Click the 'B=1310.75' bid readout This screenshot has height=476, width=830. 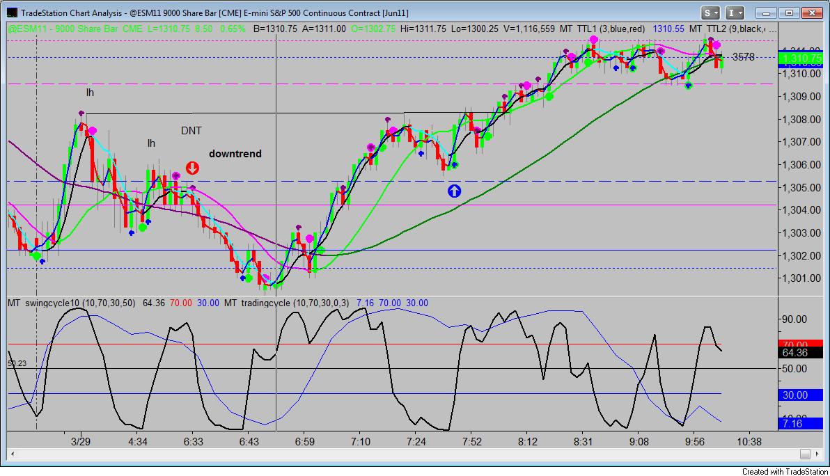click(x=275, y=29)
